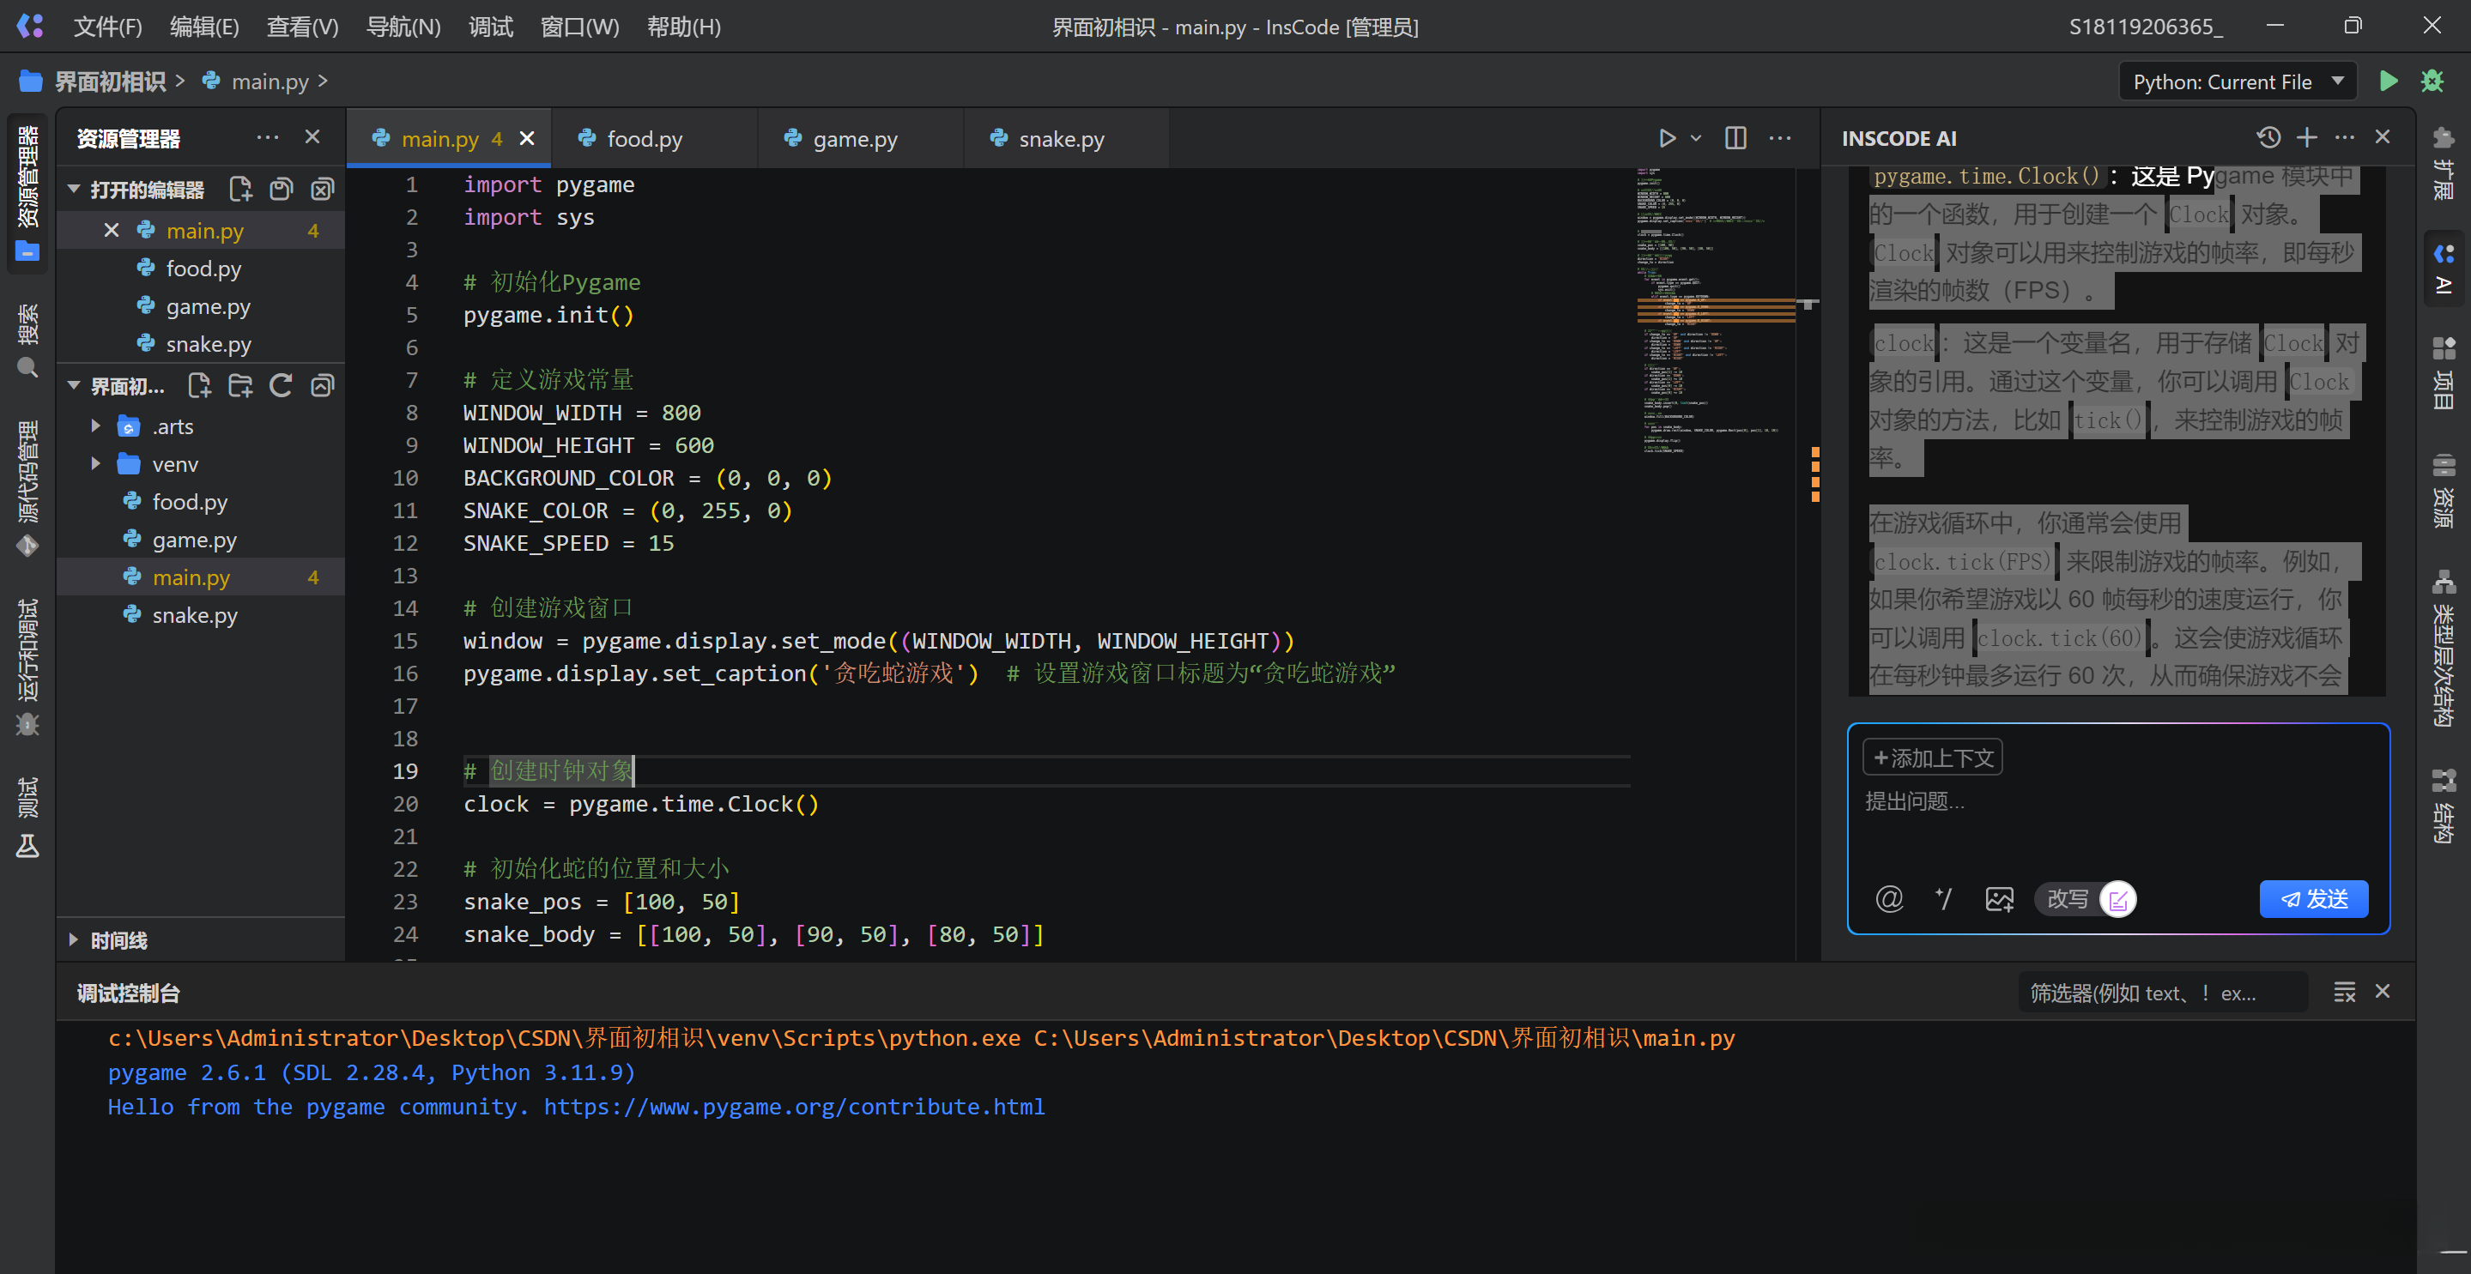
Task: Start a new AI chat with the plus icon
Action: [x=2306, y=137]
